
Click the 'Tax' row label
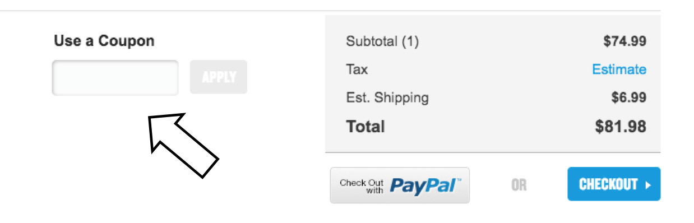(x=357, y=69)
